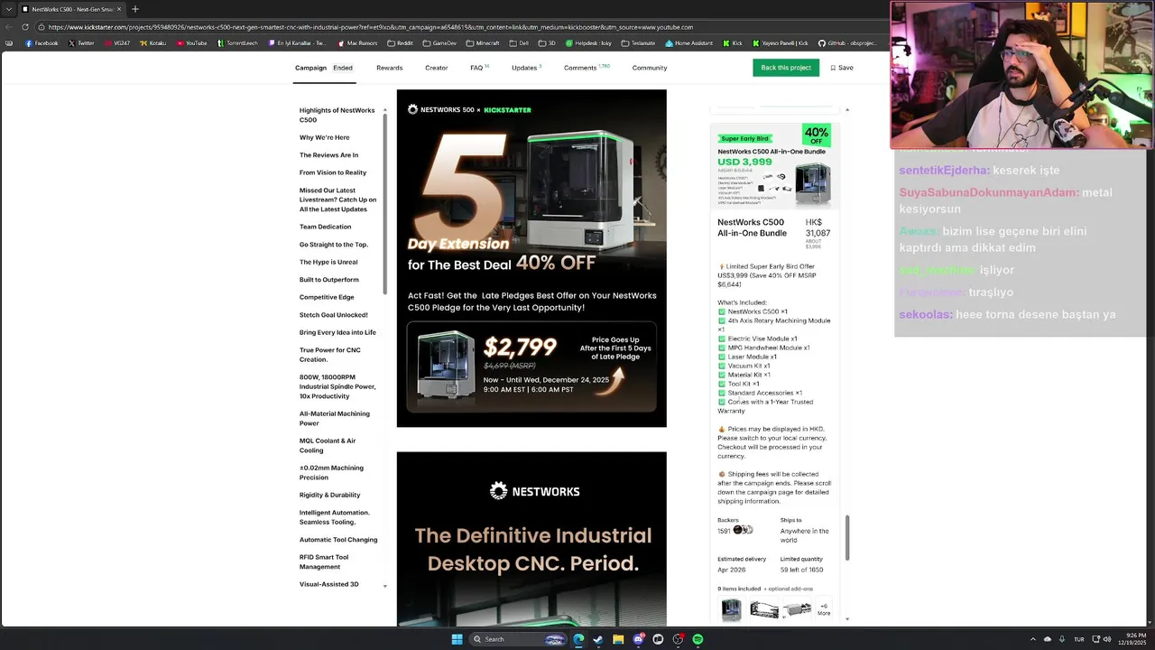Open the GameDev bookmark folder
This screenshot has height=650, width=1155.
click(439, 43)
